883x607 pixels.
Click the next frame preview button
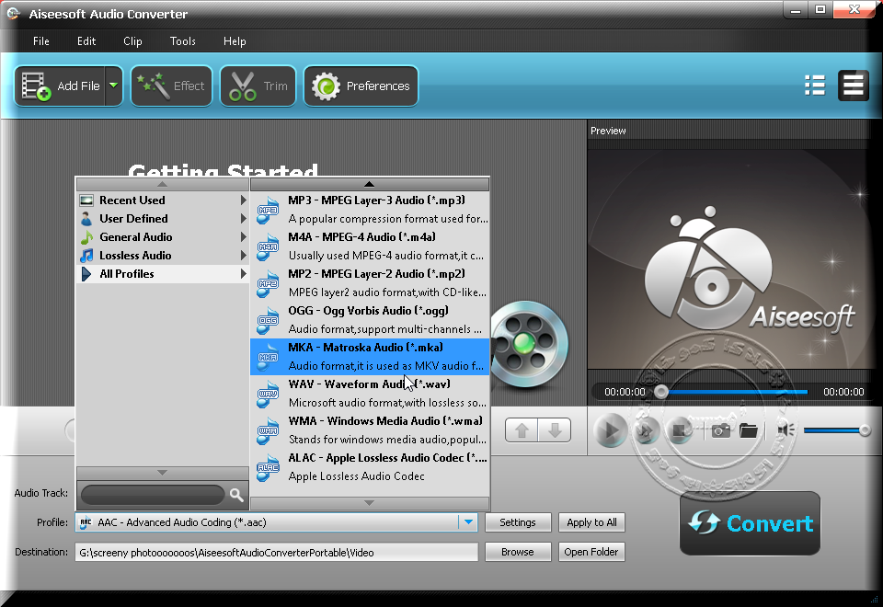coord(646,430)
